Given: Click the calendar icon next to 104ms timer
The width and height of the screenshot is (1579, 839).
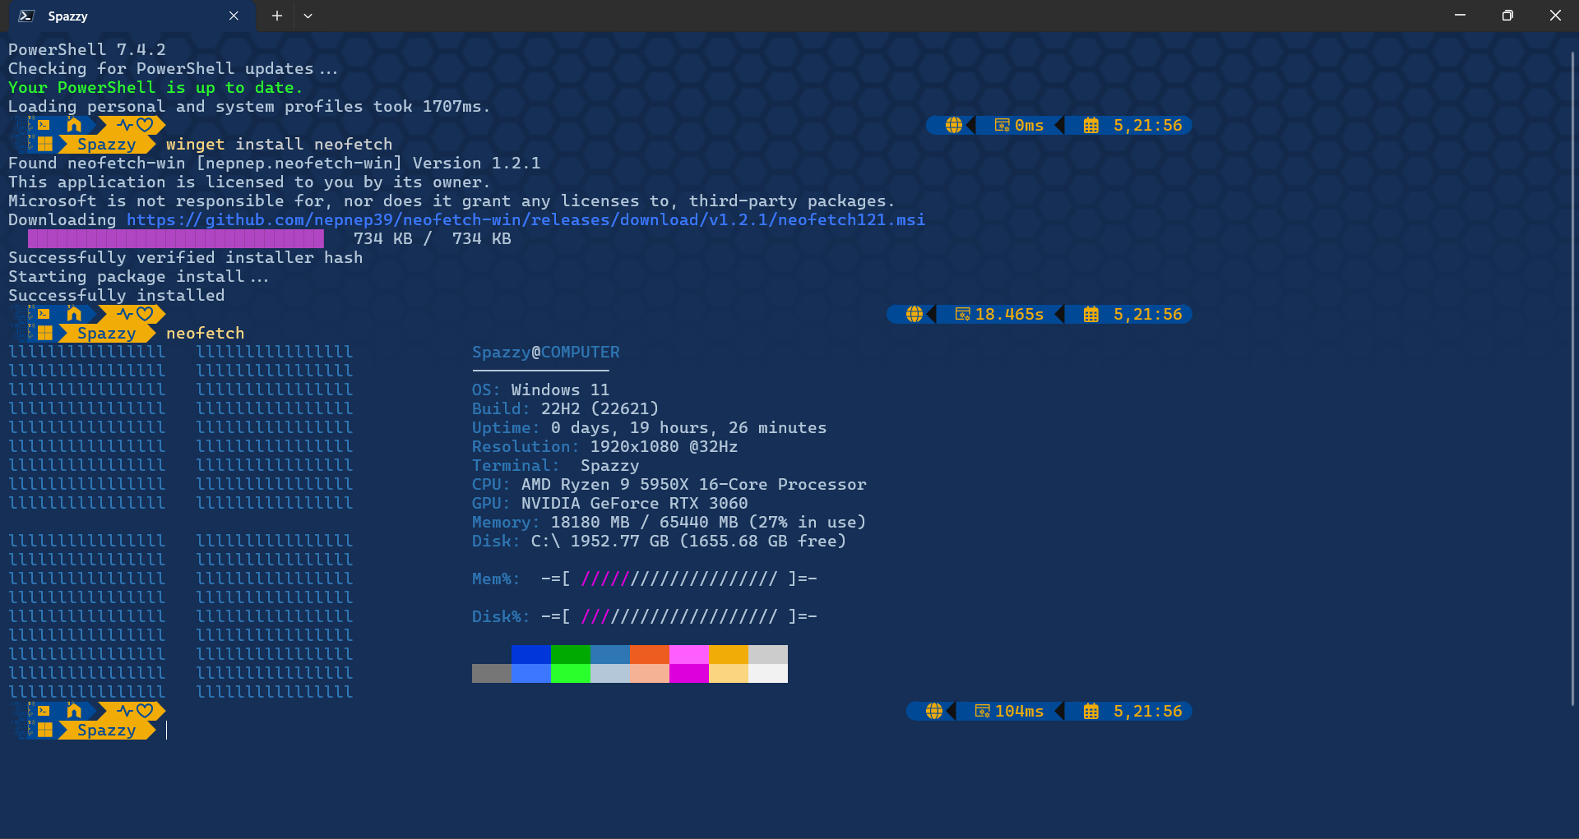Looking at the screenshot, I should point(1090,711).
